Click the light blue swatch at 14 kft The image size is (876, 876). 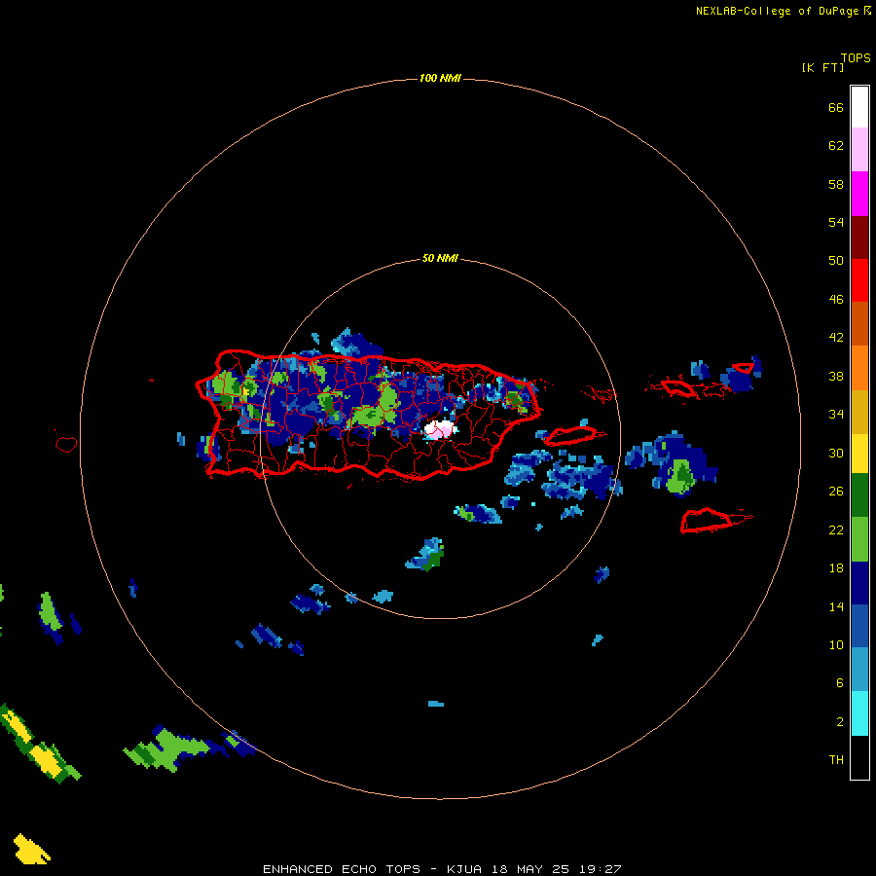(x=859, y=670)
